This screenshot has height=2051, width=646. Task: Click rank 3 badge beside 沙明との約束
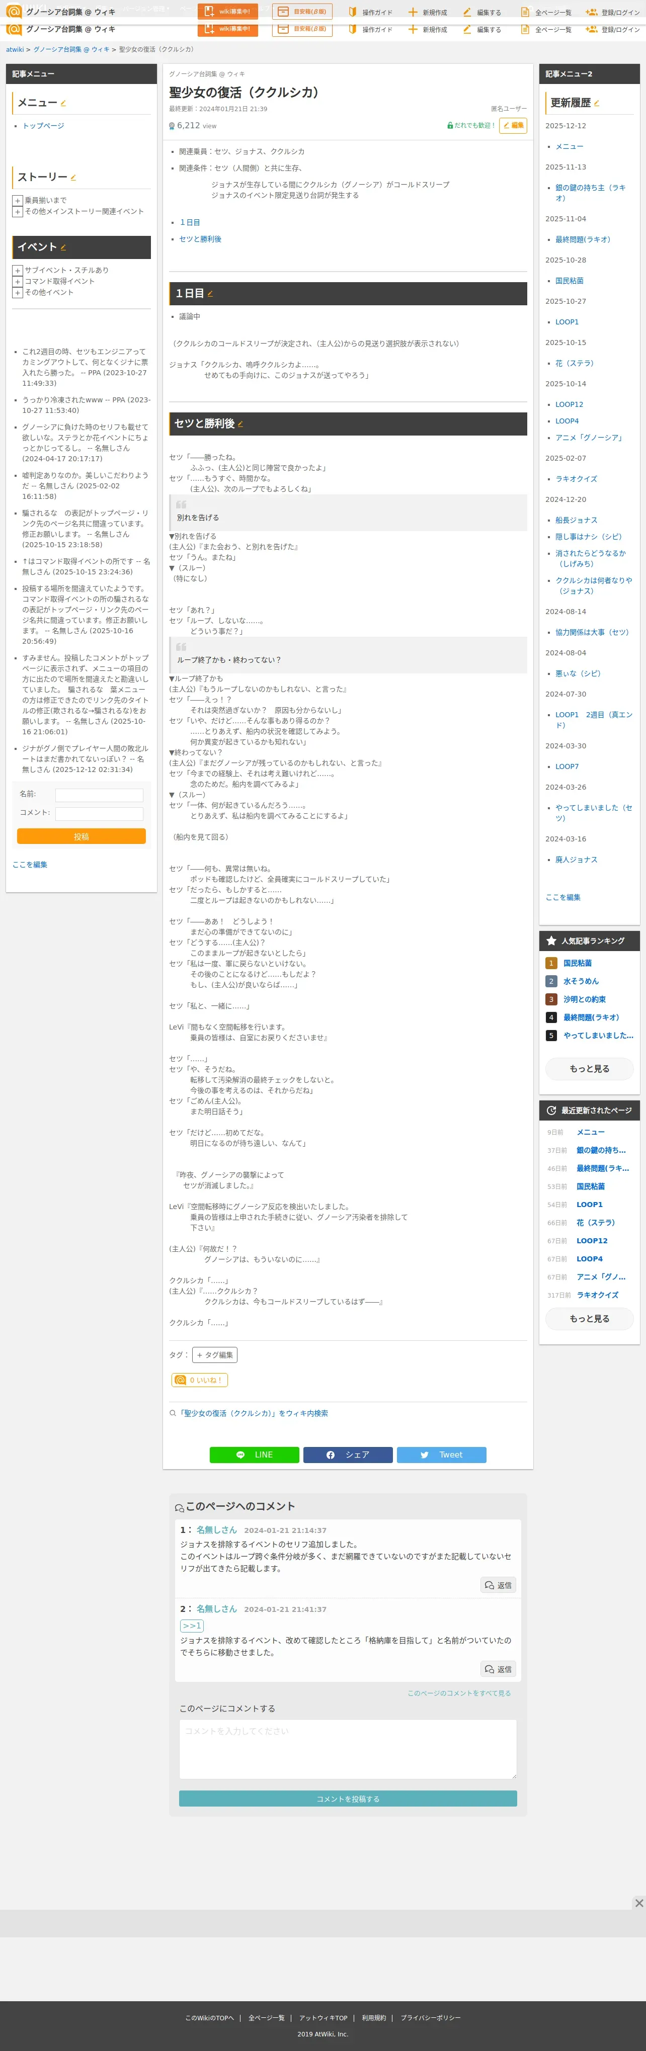[x=551, y=999]
